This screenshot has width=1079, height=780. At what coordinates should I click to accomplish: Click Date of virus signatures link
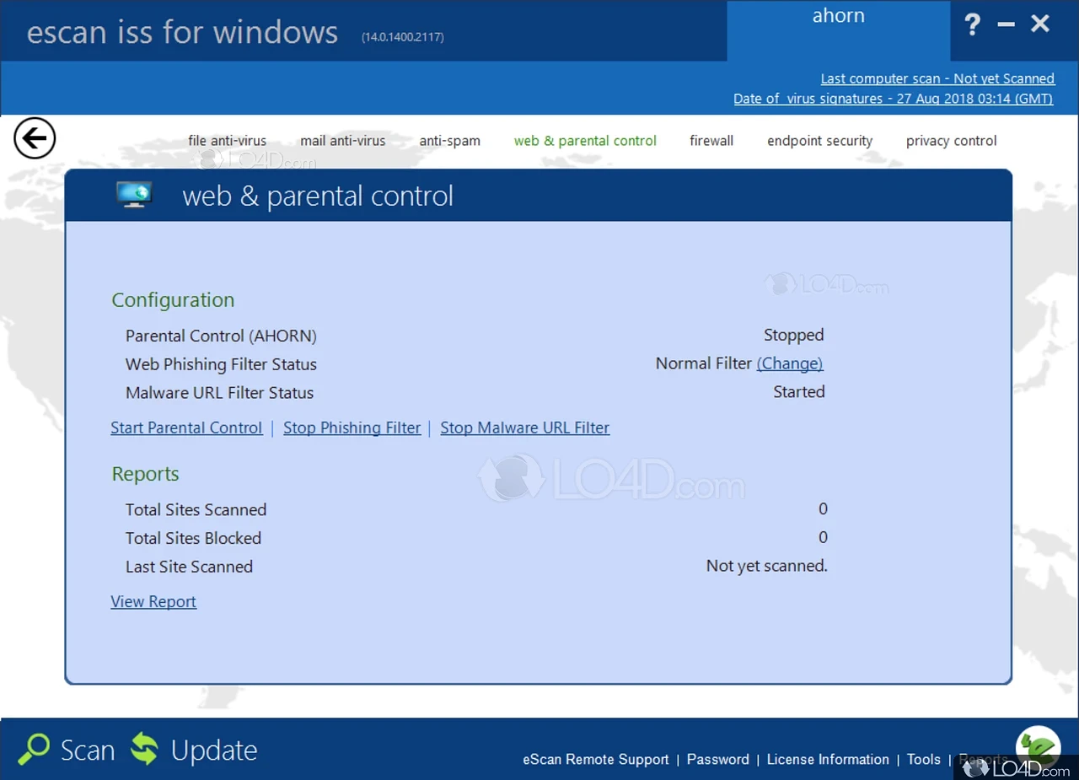[894, 99]
